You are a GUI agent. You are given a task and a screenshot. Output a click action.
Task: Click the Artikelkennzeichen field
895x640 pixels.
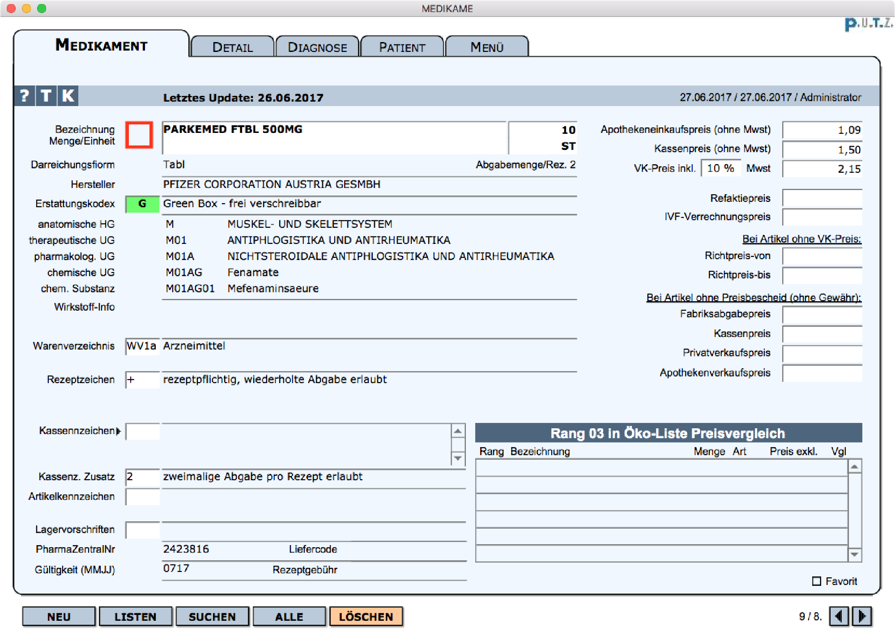click(142, 497)
